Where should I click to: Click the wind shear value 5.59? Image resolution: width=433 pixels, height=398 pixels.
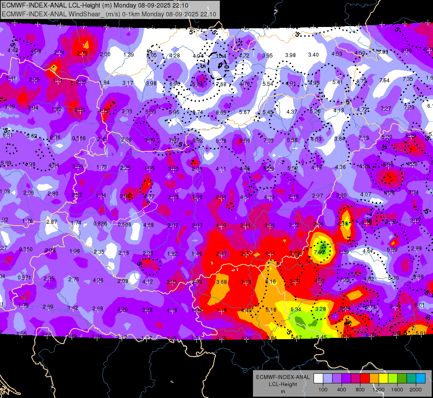click(x=392, y=250)
